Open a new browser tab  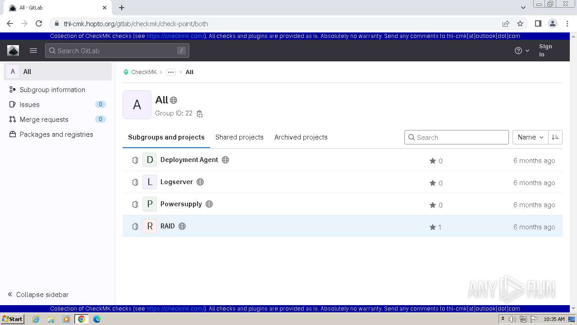[x=122, y=8]
